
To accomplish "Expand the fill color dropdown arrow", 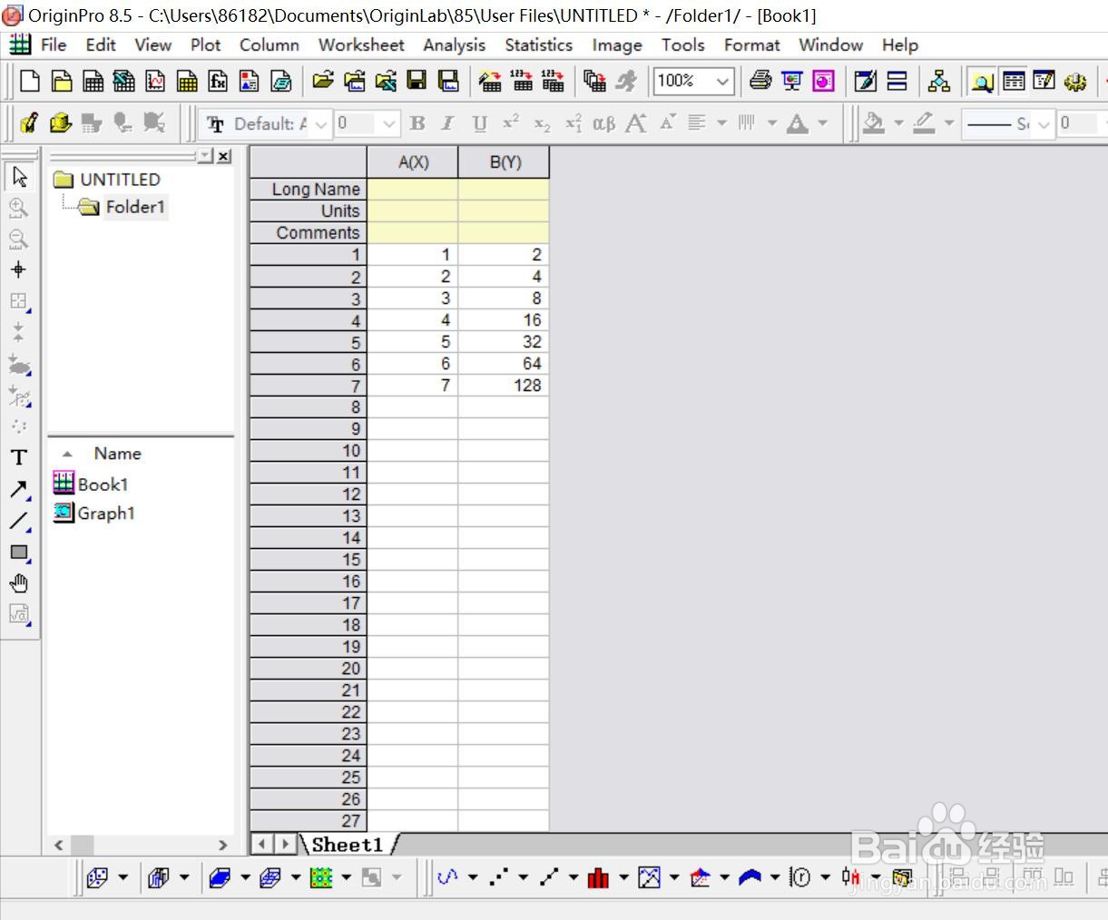I will [x=899, y=123].
